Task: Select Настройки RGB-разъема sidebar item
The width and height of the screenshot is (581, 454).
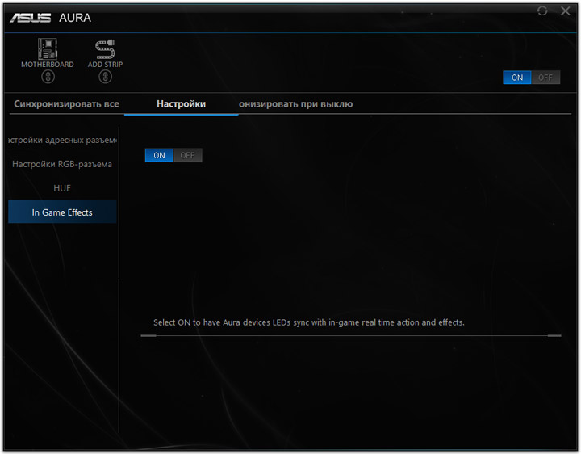Action: [x=62, y=164]
